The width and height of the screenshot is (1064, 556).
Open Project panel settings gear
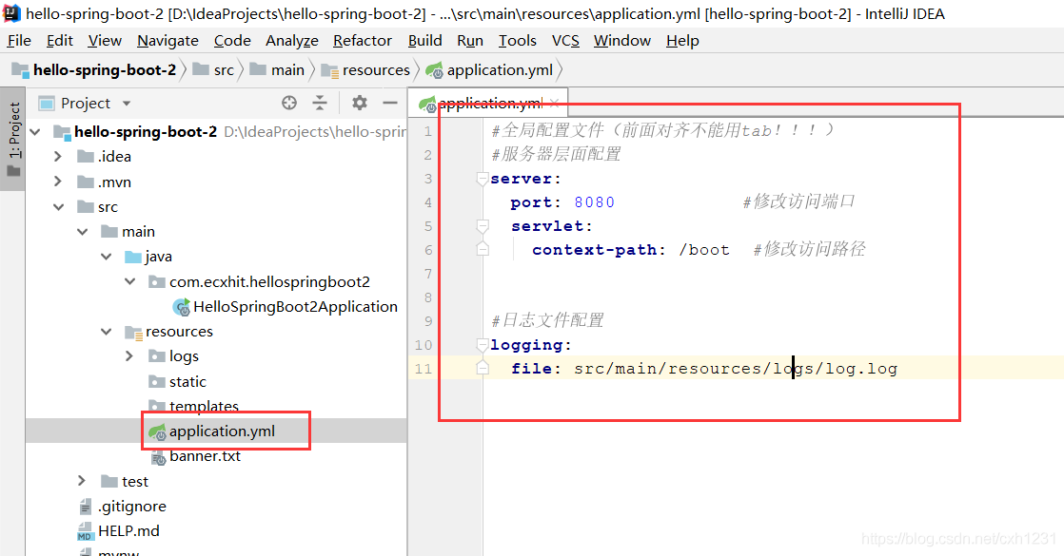(360, 103)
